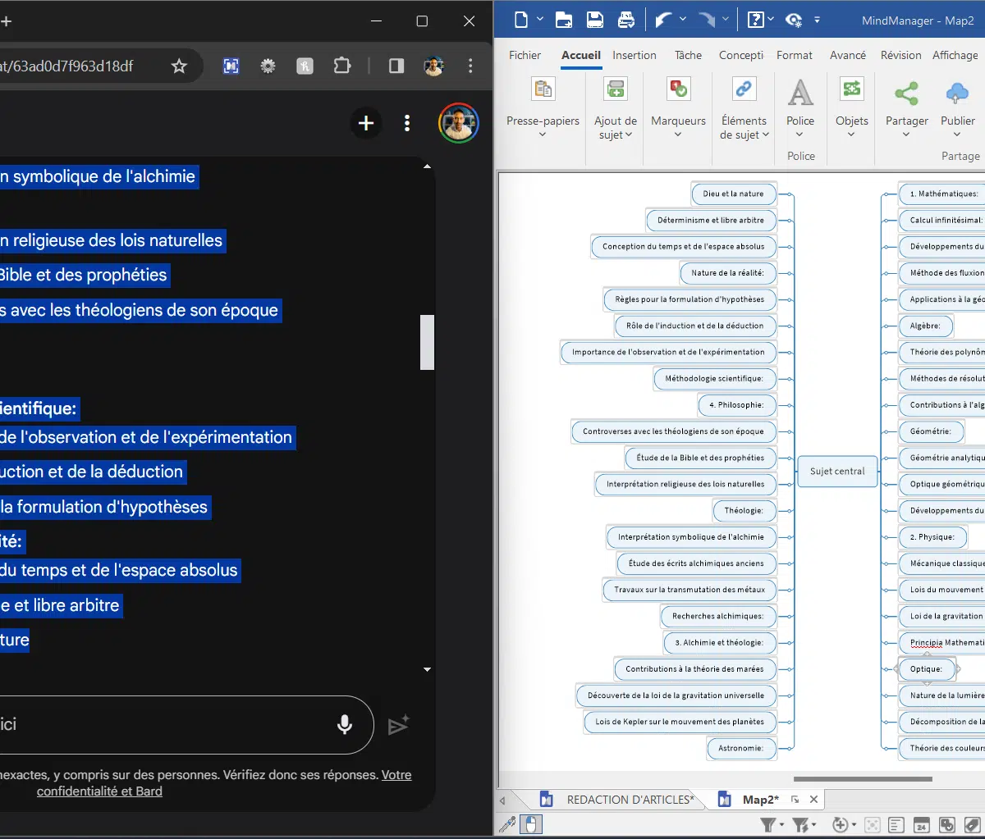Click the Undo arrow in MindManager
The image size is (985, 839).
coord(663,20)
